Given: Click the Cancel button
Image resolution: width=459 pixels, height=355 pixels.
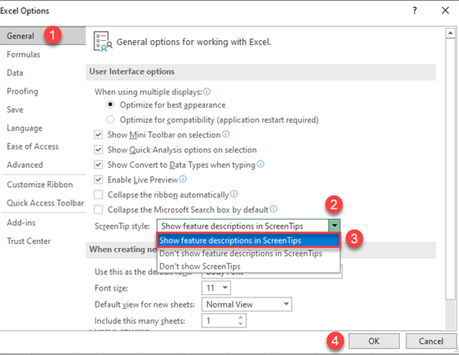Looking at the screenshot, I should coord(431,341).
